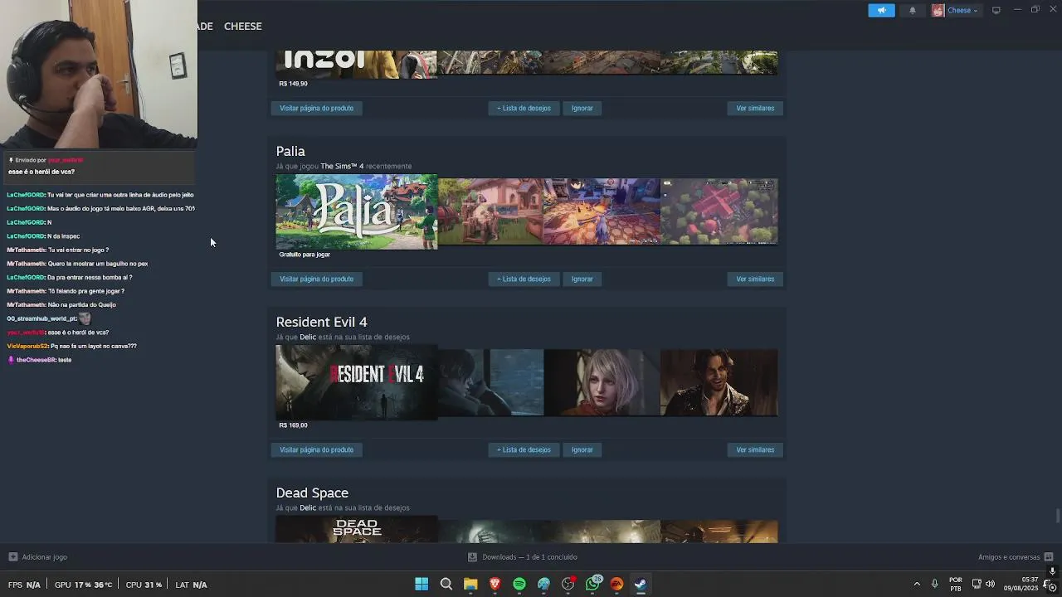Open the clock showing 05:37
The height and width of the screenshot is (597, 1062).
(x=1021, y=584)
